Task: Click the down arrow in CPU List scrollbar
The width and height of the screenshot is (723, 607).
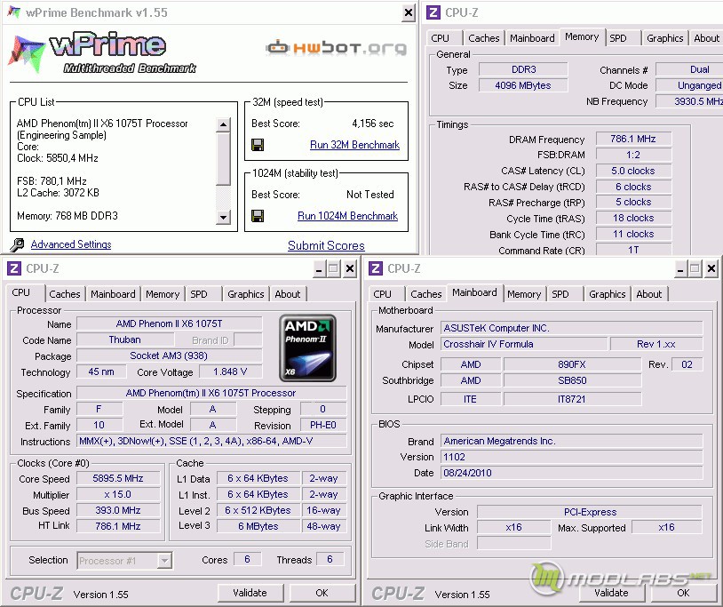Action: point(223,217)
